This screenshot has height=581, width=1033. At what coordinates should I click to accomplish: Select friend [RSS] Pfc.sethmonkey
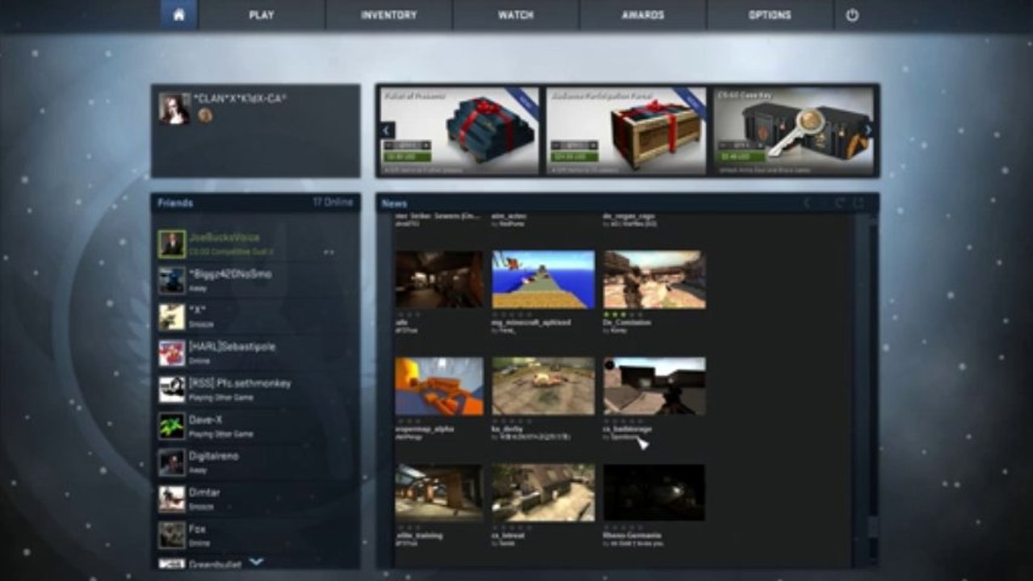click(x=255, y=389)
